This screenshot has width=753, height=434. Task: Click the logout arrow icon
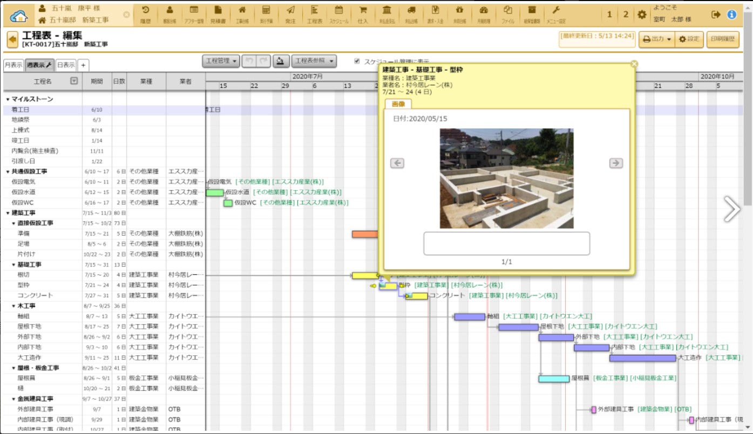pos(716,15)
